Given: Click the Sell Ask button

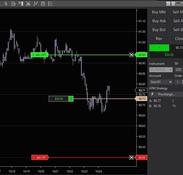Looking at the screenshot, I should click(177, 21).
